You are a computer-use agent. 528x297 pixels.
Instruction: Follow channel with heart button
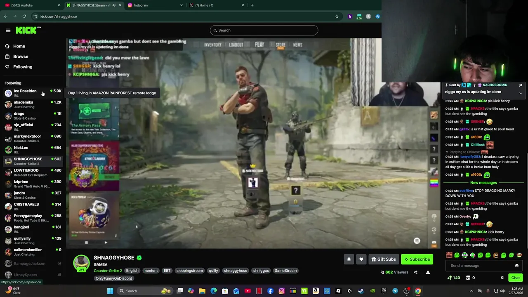361,259
